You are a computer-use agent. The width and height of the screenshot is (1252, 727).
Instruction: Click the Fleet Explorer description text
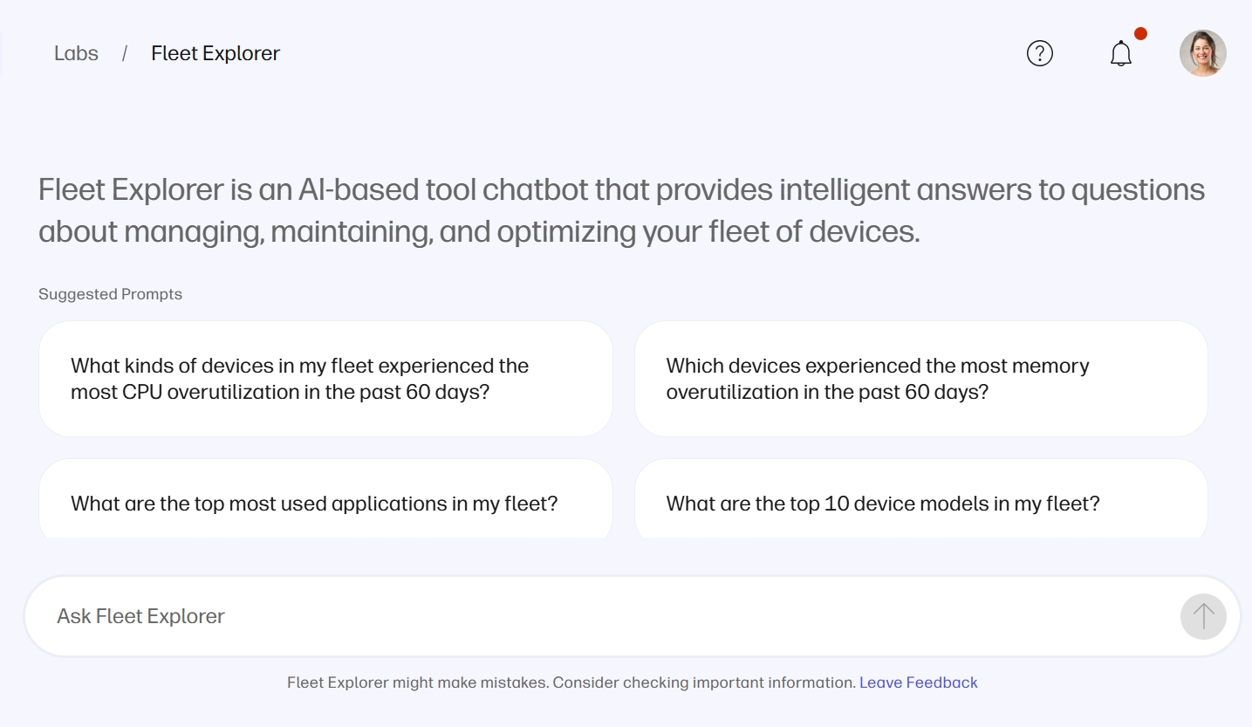(x=620, y=209)
